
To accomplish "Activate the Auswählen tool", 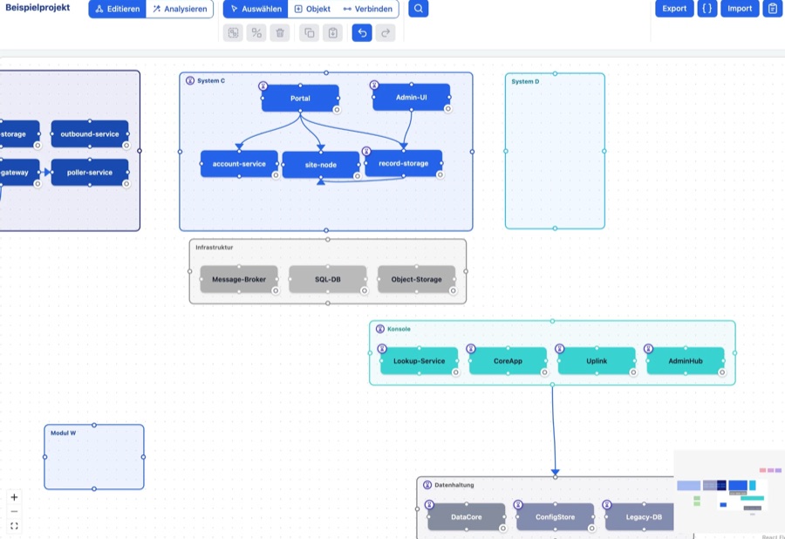I will coord(256,9).
